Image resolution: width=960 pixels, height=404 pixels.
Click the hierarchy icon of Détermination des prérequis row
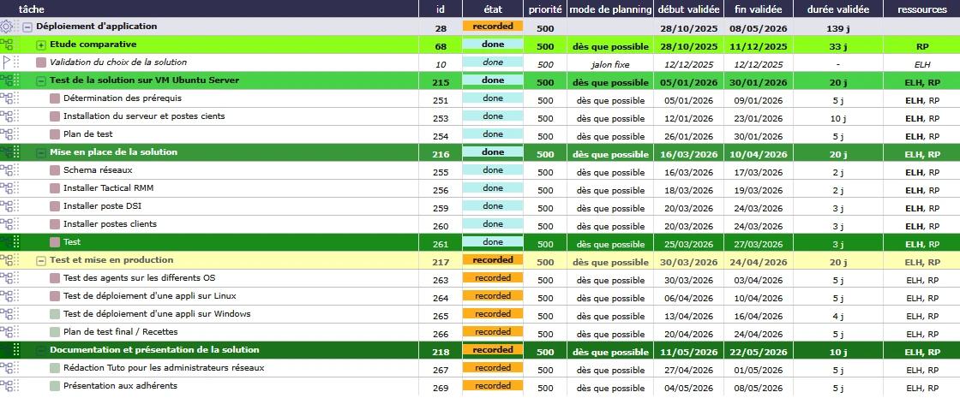[x=7, y=98]
